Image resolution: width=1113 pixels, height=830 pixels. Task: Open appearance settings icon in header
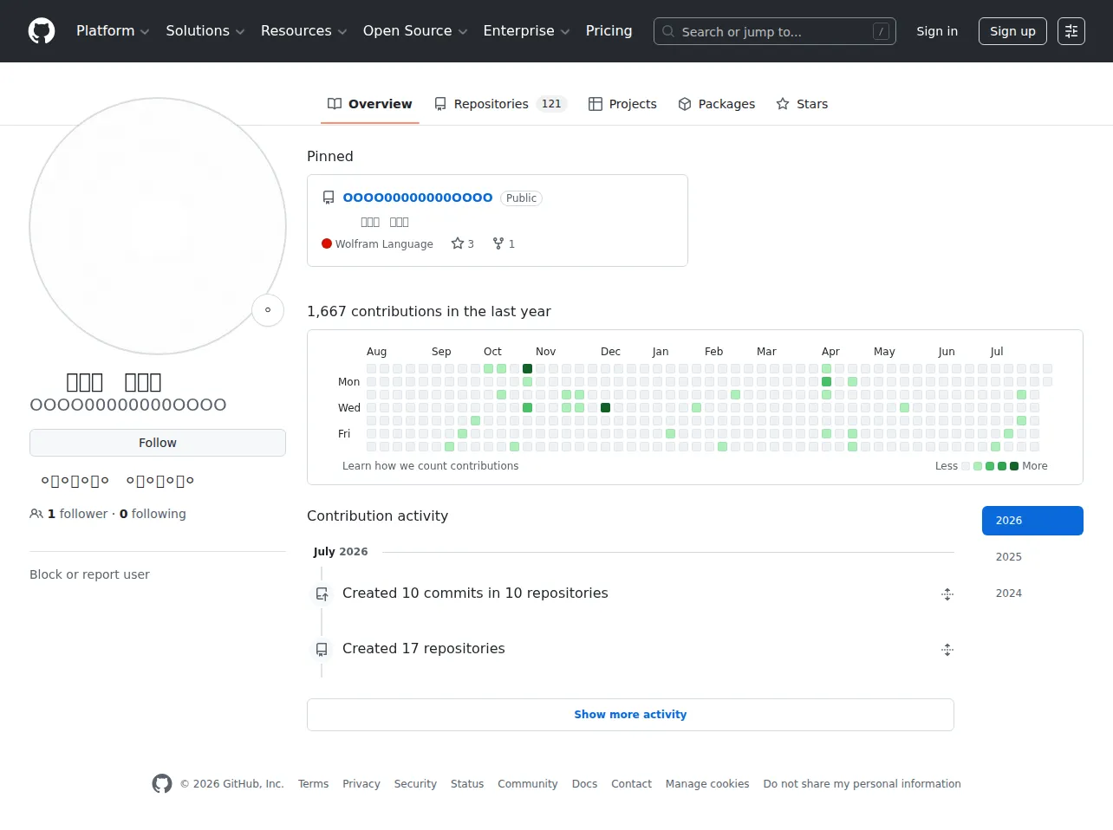[1071, 31]
